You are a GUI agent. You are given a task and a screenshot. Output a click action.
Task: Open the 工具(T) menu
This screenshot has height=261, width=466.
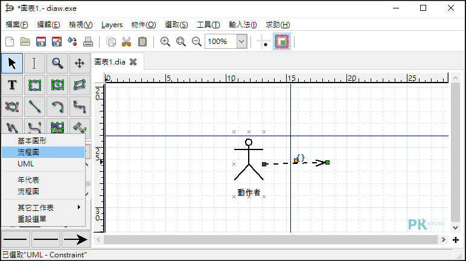(x=208, y=25)
